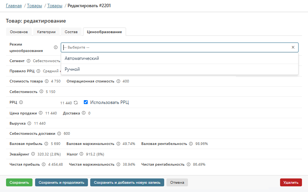This screenshot has width=308, height=192.
Task: Click info icon beside Валовая прибыль
Action: (x=46, y=143)
